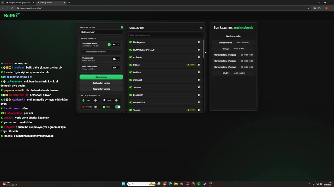
Task: Remove Toprak with the trash icon
Action: coord(199,110)
